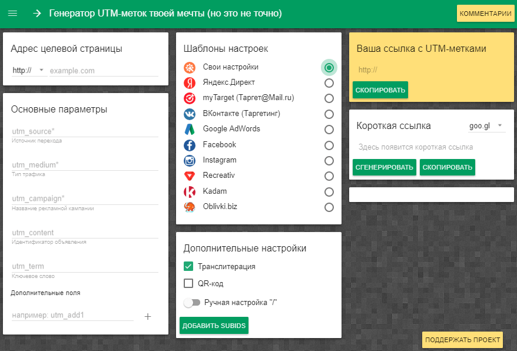Click the Google AdWords label text
Image resolution: width=517 pixels, height=351 pixels.
(231, 128)
